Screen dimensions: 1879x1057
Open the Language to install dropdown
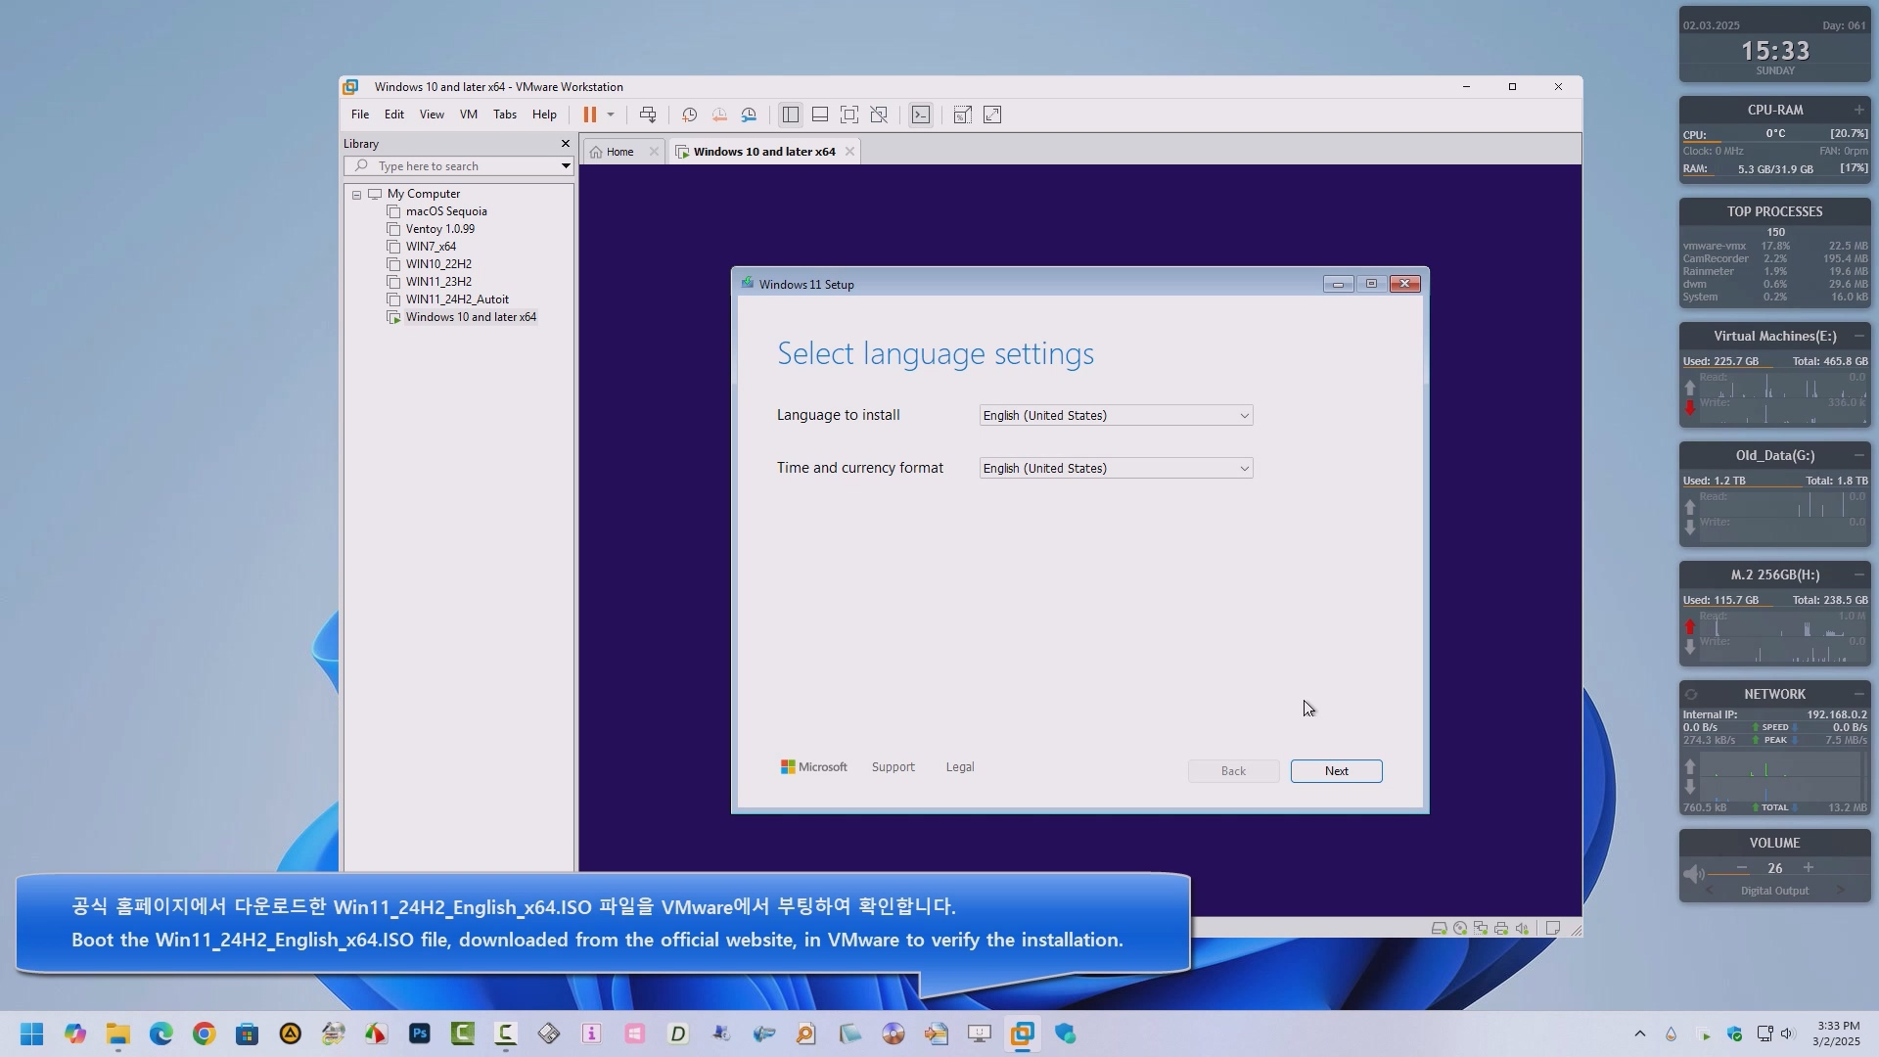(1116, 416)
